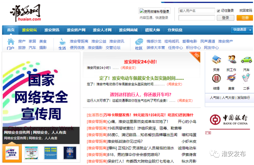Select the 结婚 double-happiness icon

pyautogui.click(x=216, y=78)
